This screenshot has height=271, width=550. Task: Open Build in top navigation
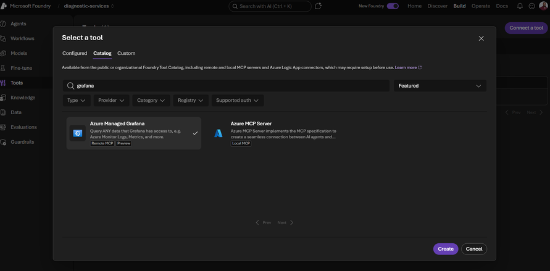tap(459, 6)
